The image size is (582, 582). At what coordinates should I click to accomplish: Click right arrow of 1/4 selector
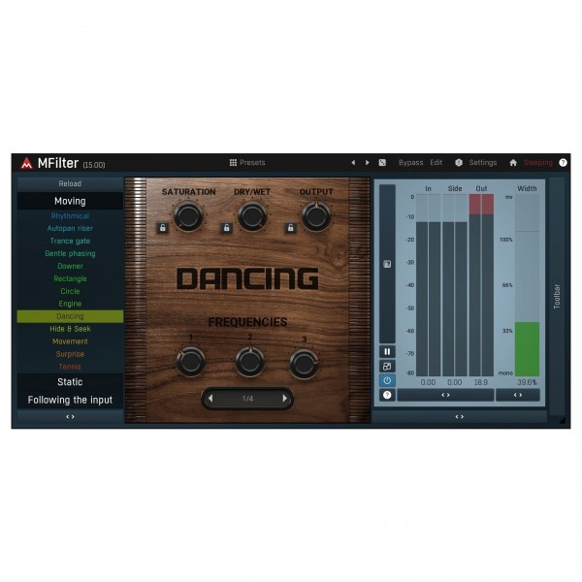284,399
